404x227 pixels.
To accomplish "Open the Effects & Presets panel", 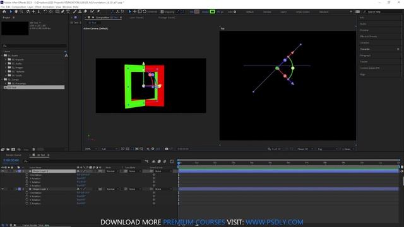I will pyautogui.click(x=369, y=37).
